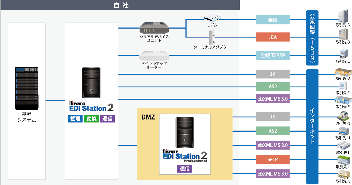The height and width of the screenshot is (185, 352).
Task: Click the DMZ label text
Action: coord(148,117)
